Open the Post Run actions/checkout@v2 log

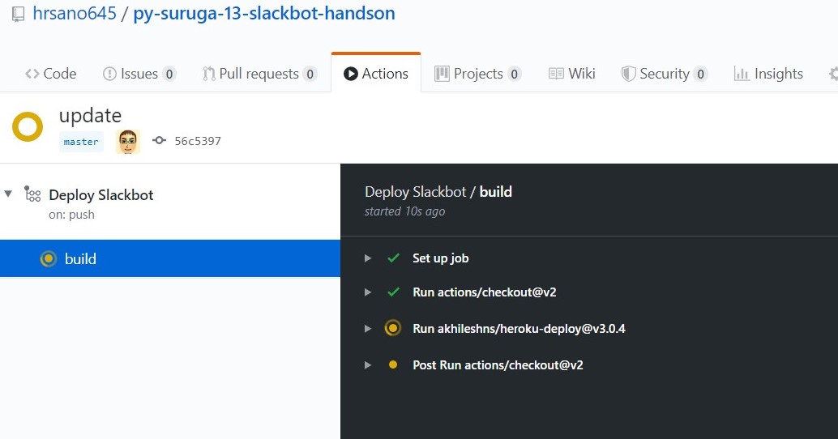point(498,365)
